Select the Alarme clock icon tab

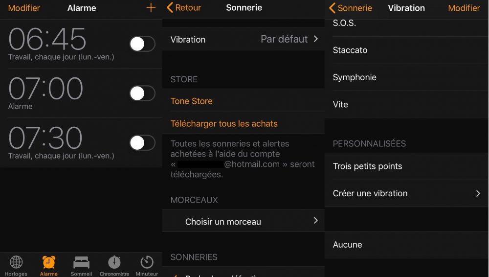[48, 266]
